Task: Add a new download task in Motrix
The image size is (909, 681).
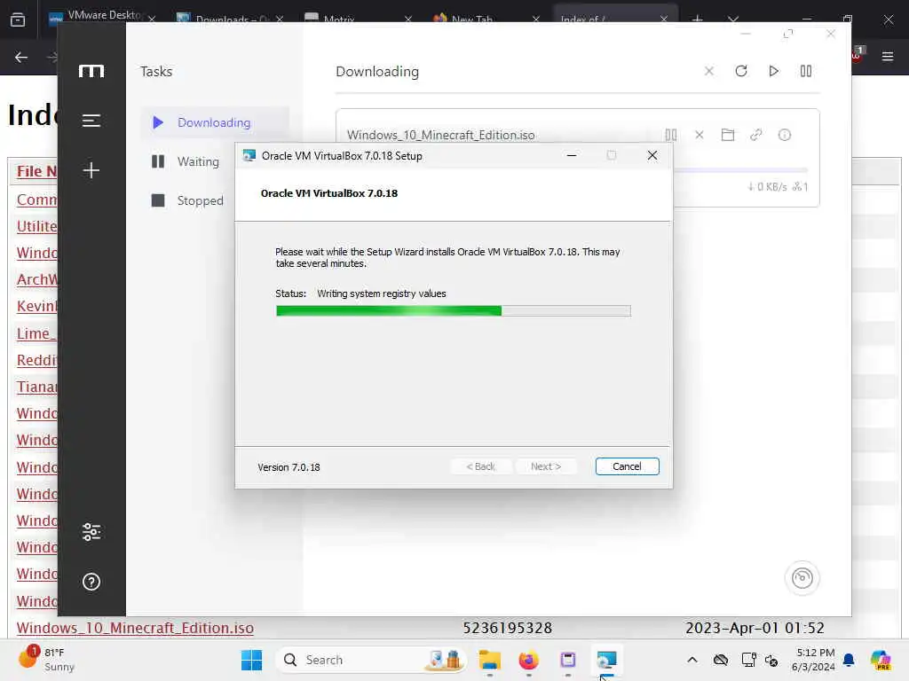Action: (x=91, y=170)
